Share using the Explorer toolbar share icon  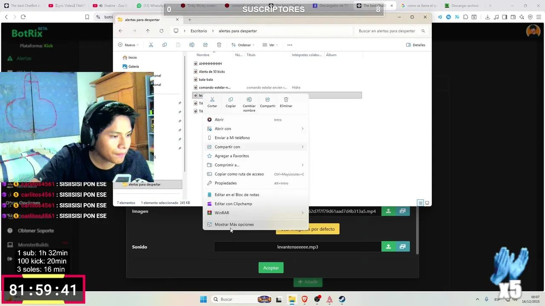click(x=205, y=45)
